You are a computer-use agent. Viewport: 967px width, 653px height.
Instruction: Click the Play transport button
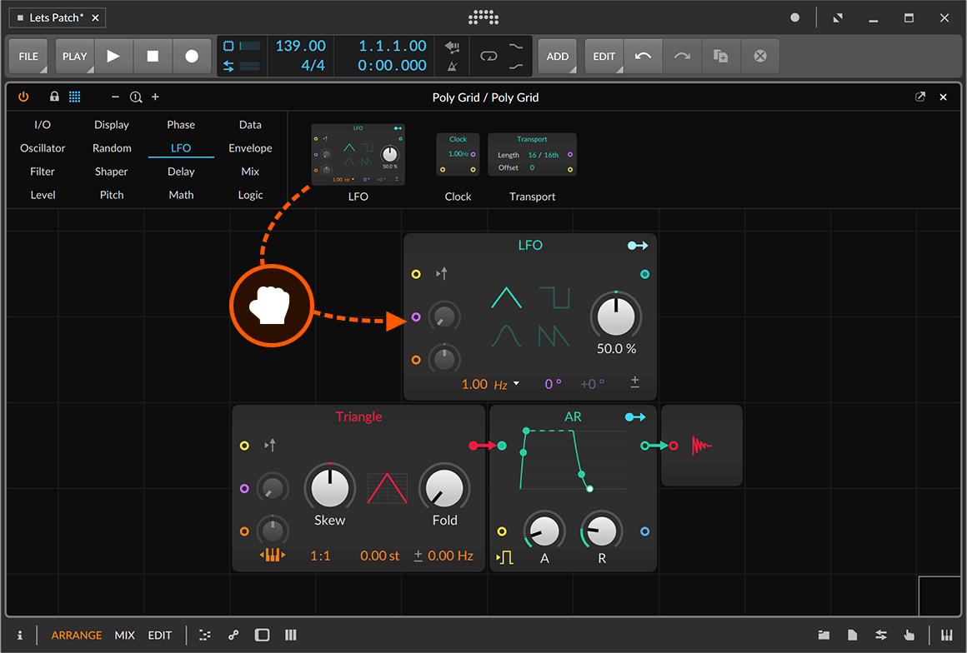click(113, 57)
